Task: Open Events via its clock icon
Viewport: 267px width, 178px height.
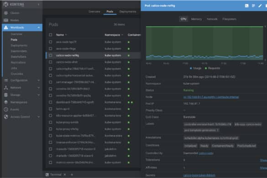Action: pyautogui.click(x=6, y=110)
